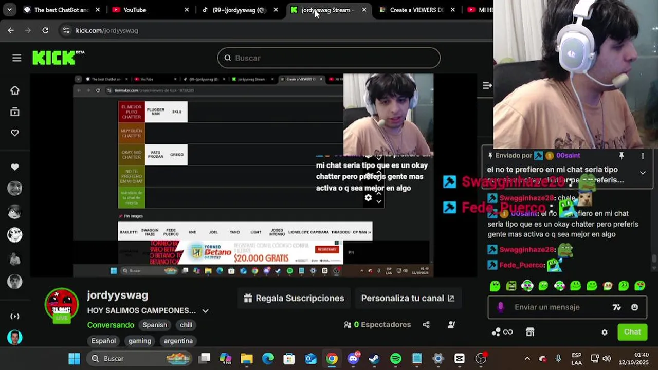This screenshot has width=658, height=370.
Task: Open Personaliza tu canal link
Action: pyautogui.click(x=408, y=298)
